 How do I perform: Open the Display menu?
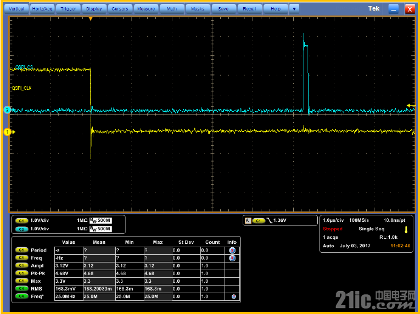click(94, 9)
